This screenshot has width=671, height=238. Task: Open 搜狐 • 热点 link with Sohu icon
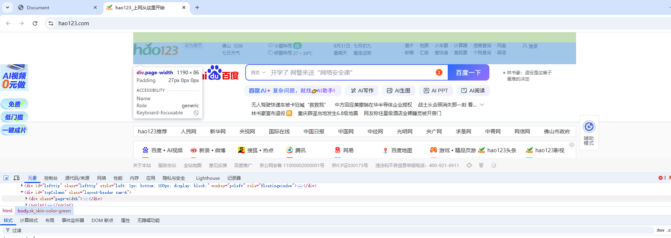coord(256,150)
